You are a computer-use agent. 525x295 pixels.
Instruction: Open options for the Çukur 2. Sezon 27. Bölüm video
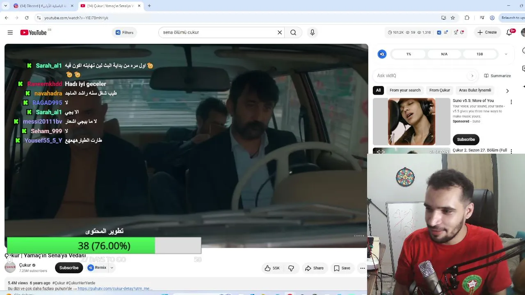tap(511, 151)
